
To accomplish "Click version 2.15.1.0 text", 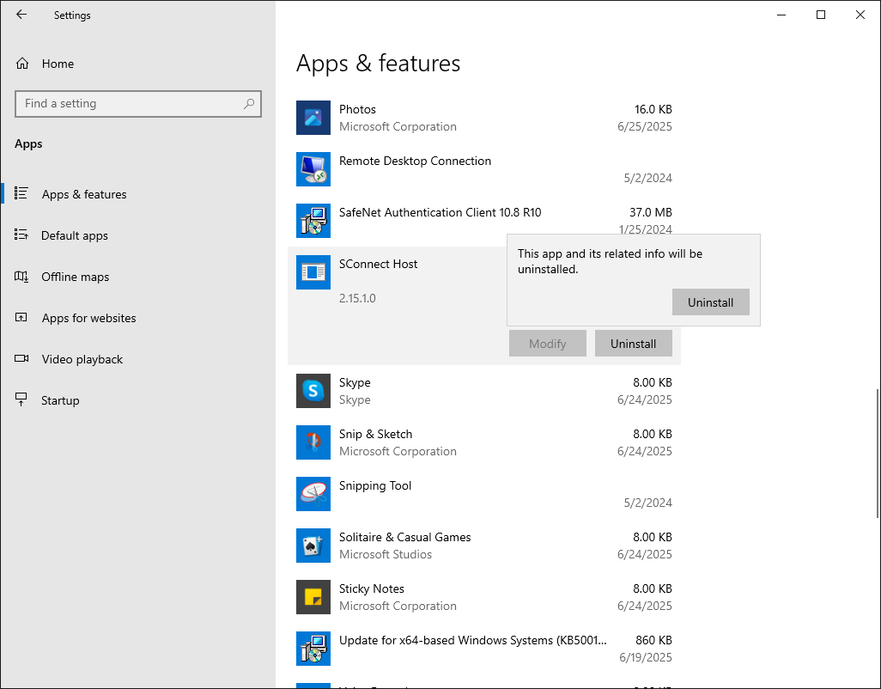I will (x=357, y=298).
